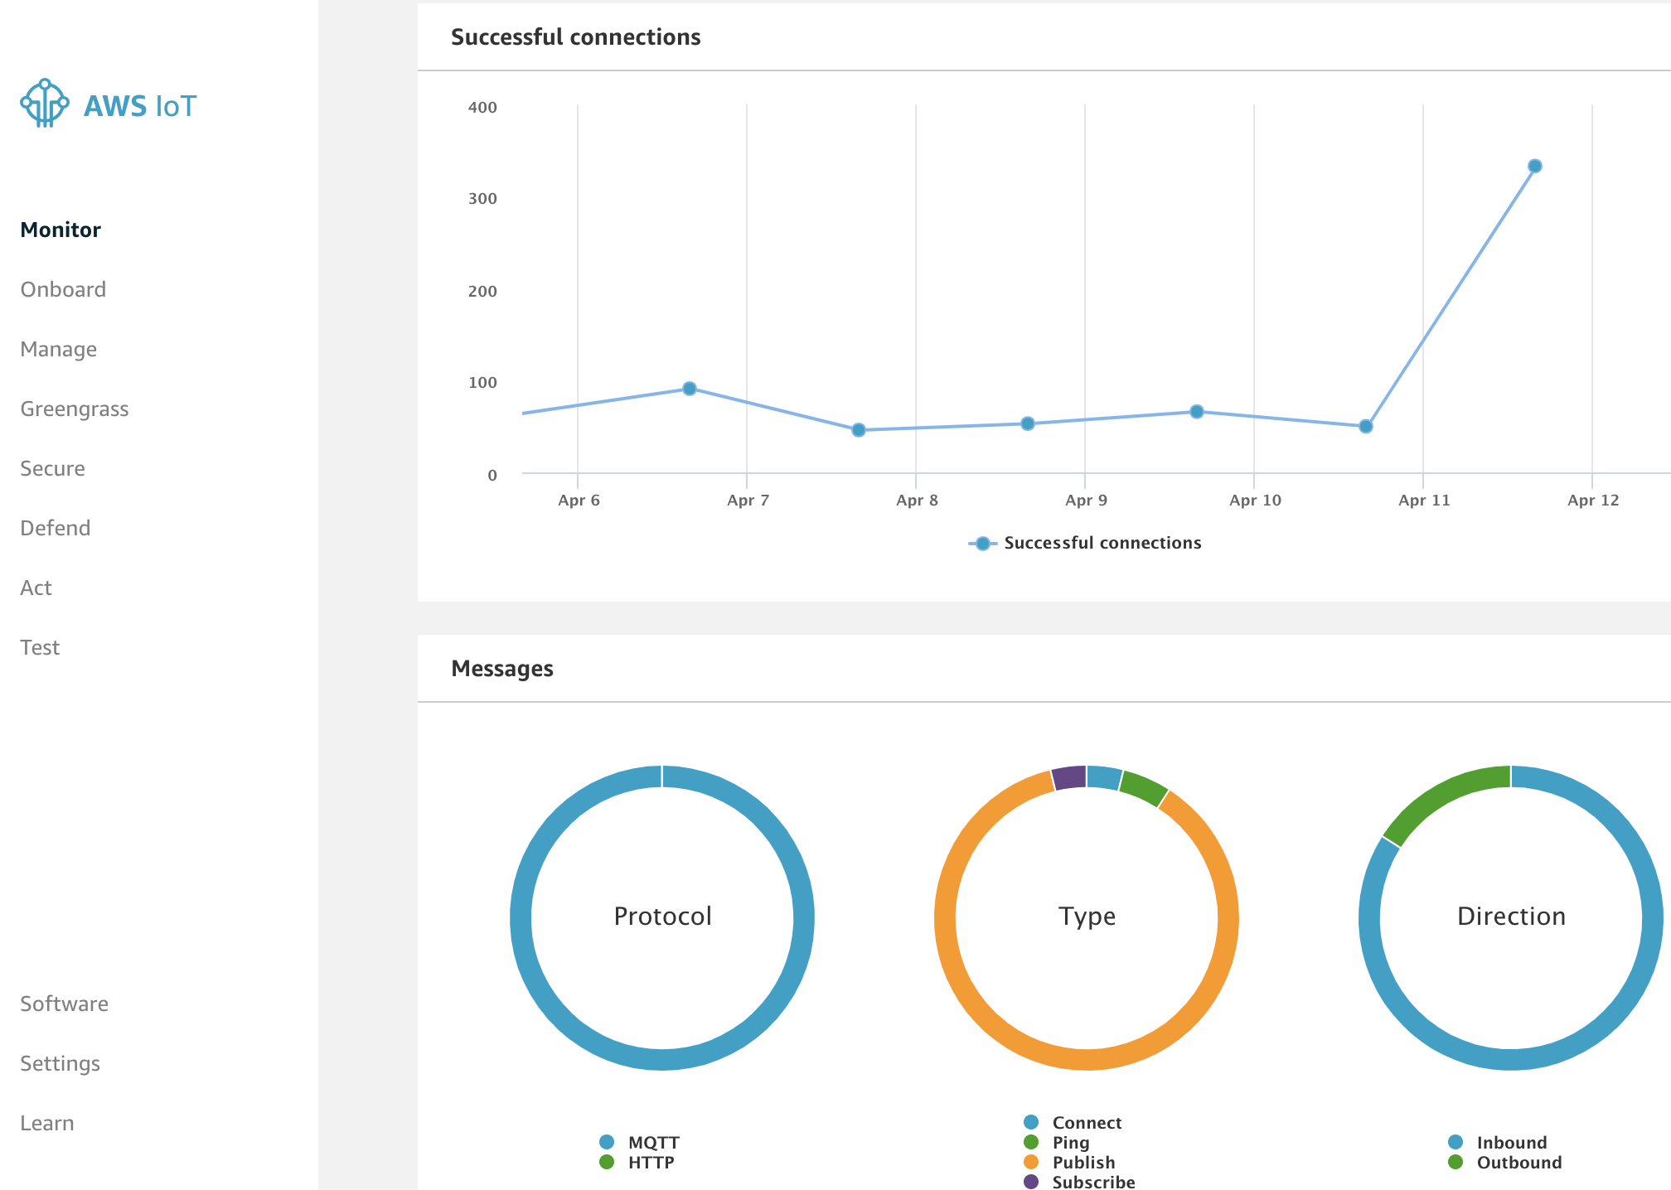Toggle HTTP legend item in Protocol chart

637,1162
